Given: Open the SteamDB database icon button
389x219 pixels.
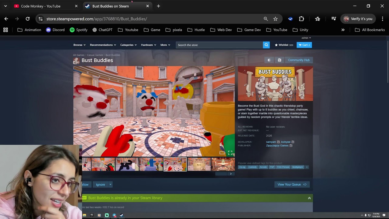Looking at the screenshot, I should (279, 60).
